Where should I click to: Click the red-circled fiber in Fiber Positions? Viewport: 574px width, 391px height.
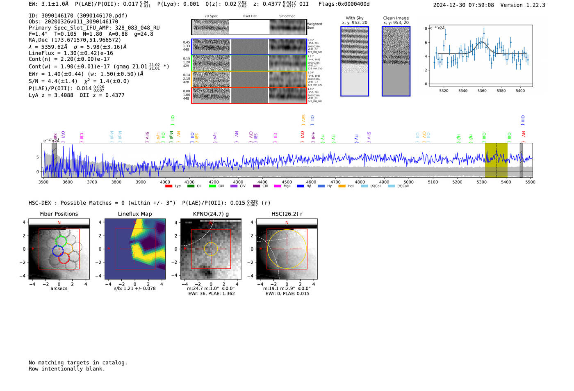pos(64,258)
